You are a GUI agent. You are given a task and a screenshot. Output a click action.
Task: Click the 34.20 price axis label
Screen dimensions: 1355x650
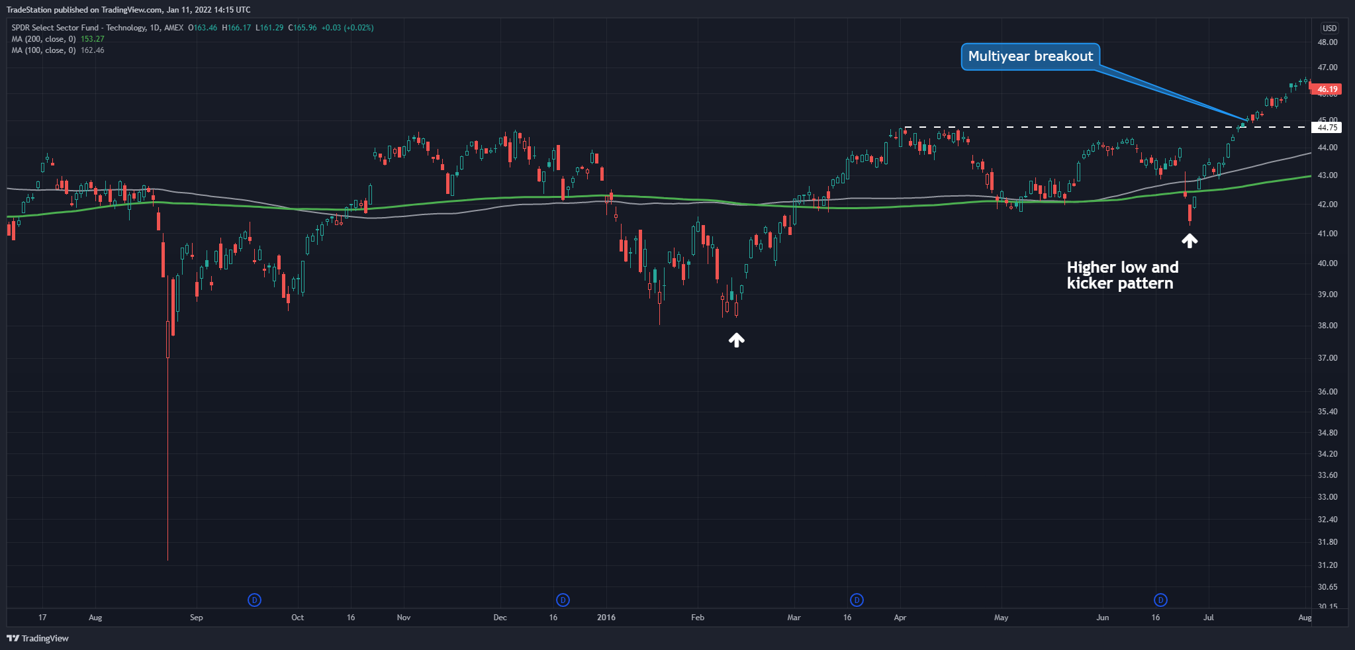(x=1327, y=454)
